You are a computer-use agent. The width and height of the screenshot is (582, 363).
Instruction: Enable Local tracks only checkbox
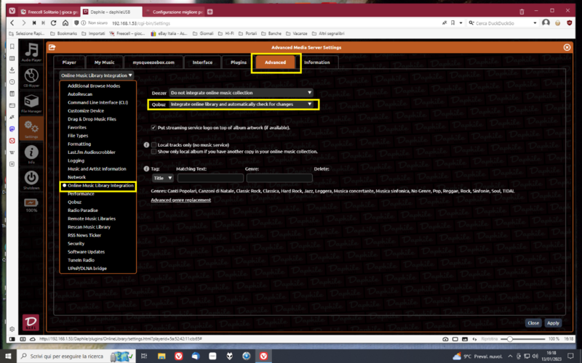154,145
